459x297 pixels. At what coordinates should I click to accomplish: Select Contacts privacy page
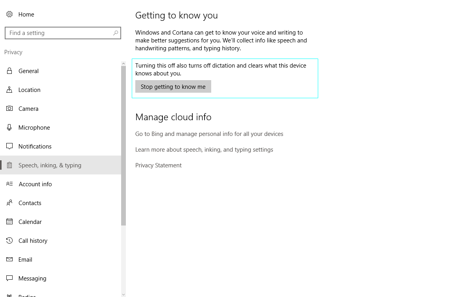pyautogui.click(x=61, y=203)
